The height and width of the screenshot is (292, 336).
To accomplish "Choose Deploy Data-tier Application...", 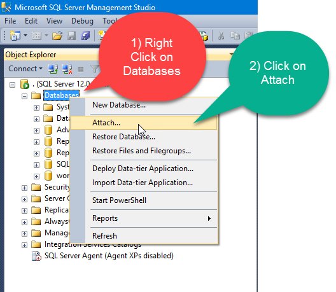I will click(144, 169).
